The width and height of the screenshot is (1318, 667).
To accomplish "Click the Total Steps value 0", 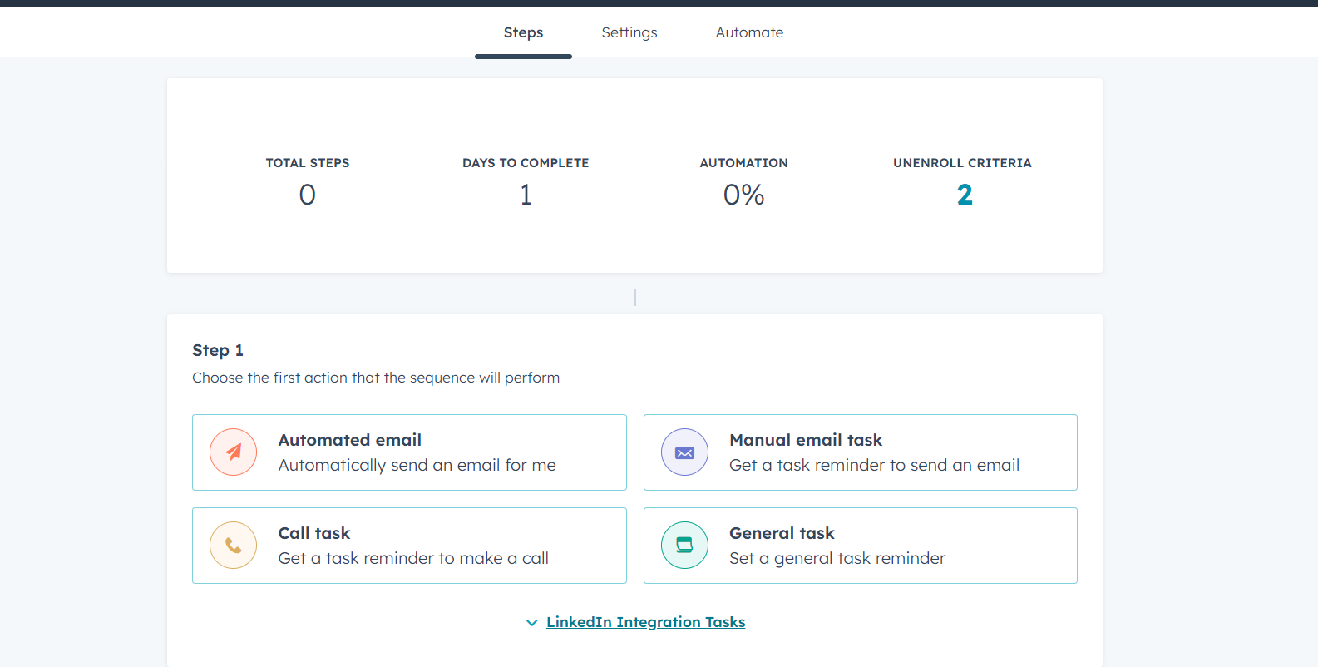I will [x=308, y=195].
